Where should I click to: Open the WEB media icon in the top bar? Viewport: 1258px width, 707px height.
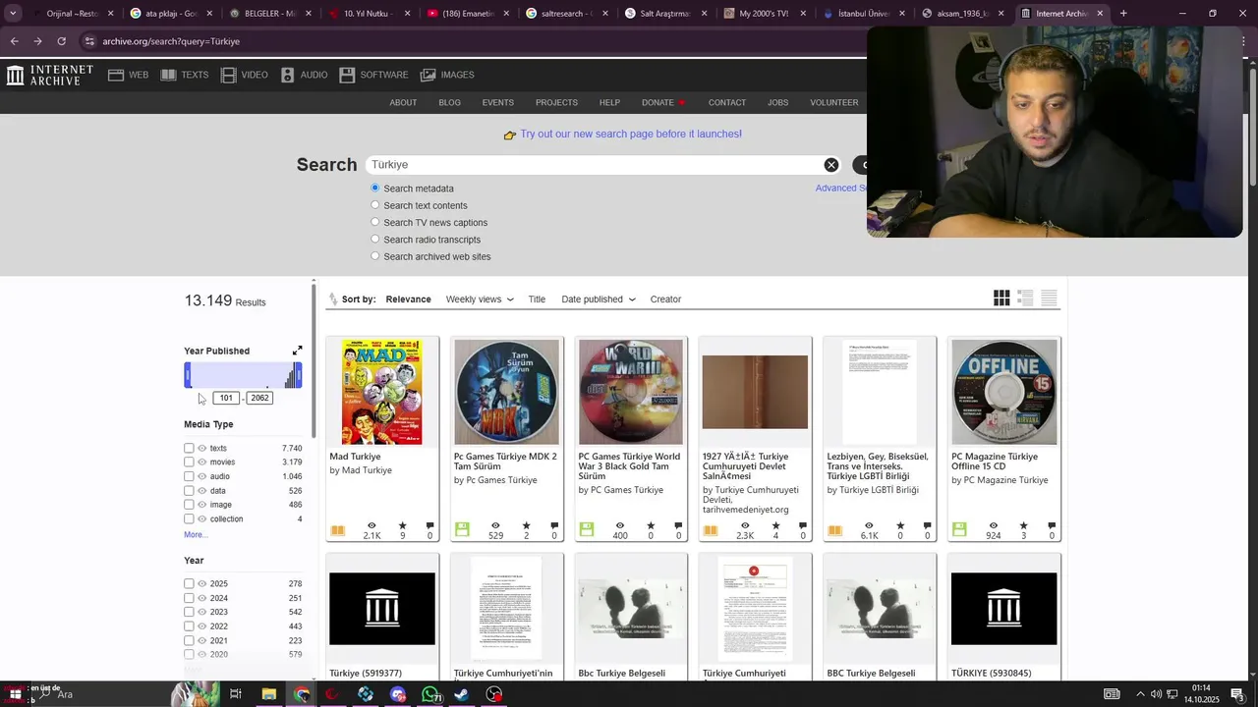(116, 75)
